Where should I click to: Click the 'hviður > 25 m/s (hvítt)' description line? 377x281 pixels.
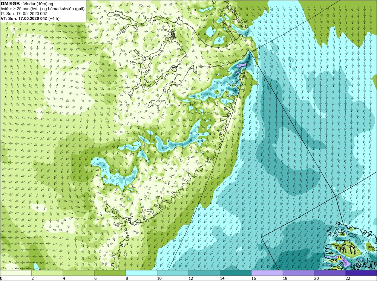coord(20,9)
